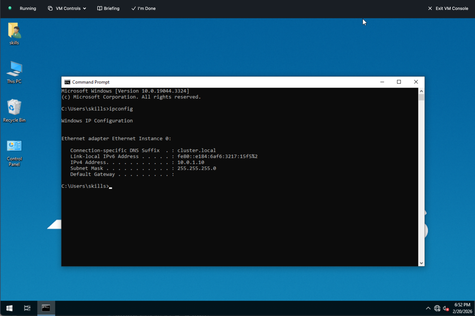The height and width of the screenshot is (316, 475).
Task: Open the clock showing 6:52 PM
Action: pyautogui.click(x=462, y=308)
